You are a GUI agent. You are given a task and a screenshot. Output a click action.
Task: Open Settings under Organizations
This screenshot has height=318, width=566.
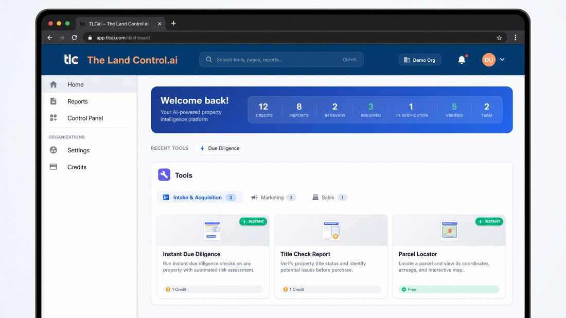[89, 150]
